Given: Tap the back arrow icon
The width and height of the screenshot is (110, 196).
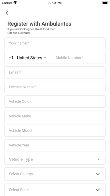Looking at the screenshot, I should (7, 13).
